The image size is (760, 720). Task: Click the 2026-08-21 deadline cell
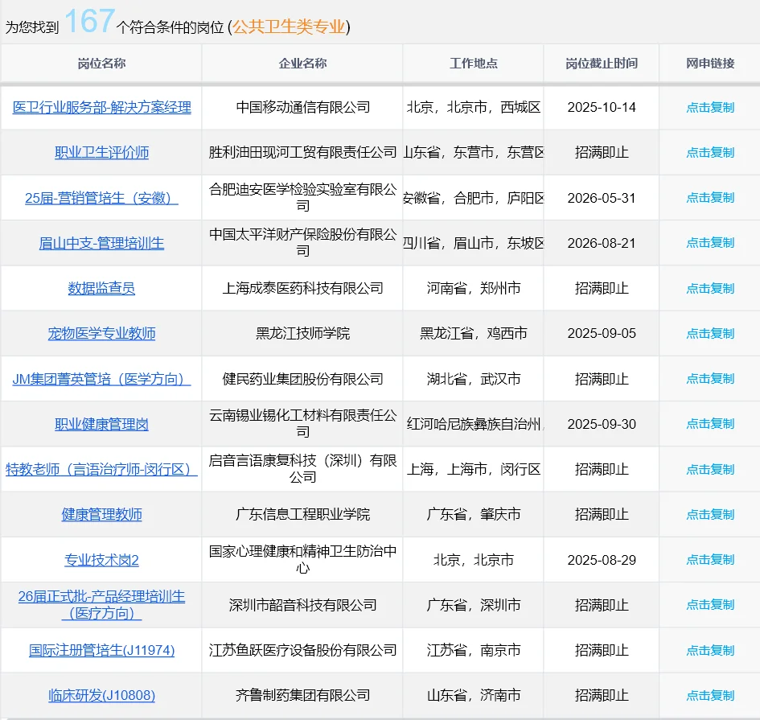tap(602, 243)
